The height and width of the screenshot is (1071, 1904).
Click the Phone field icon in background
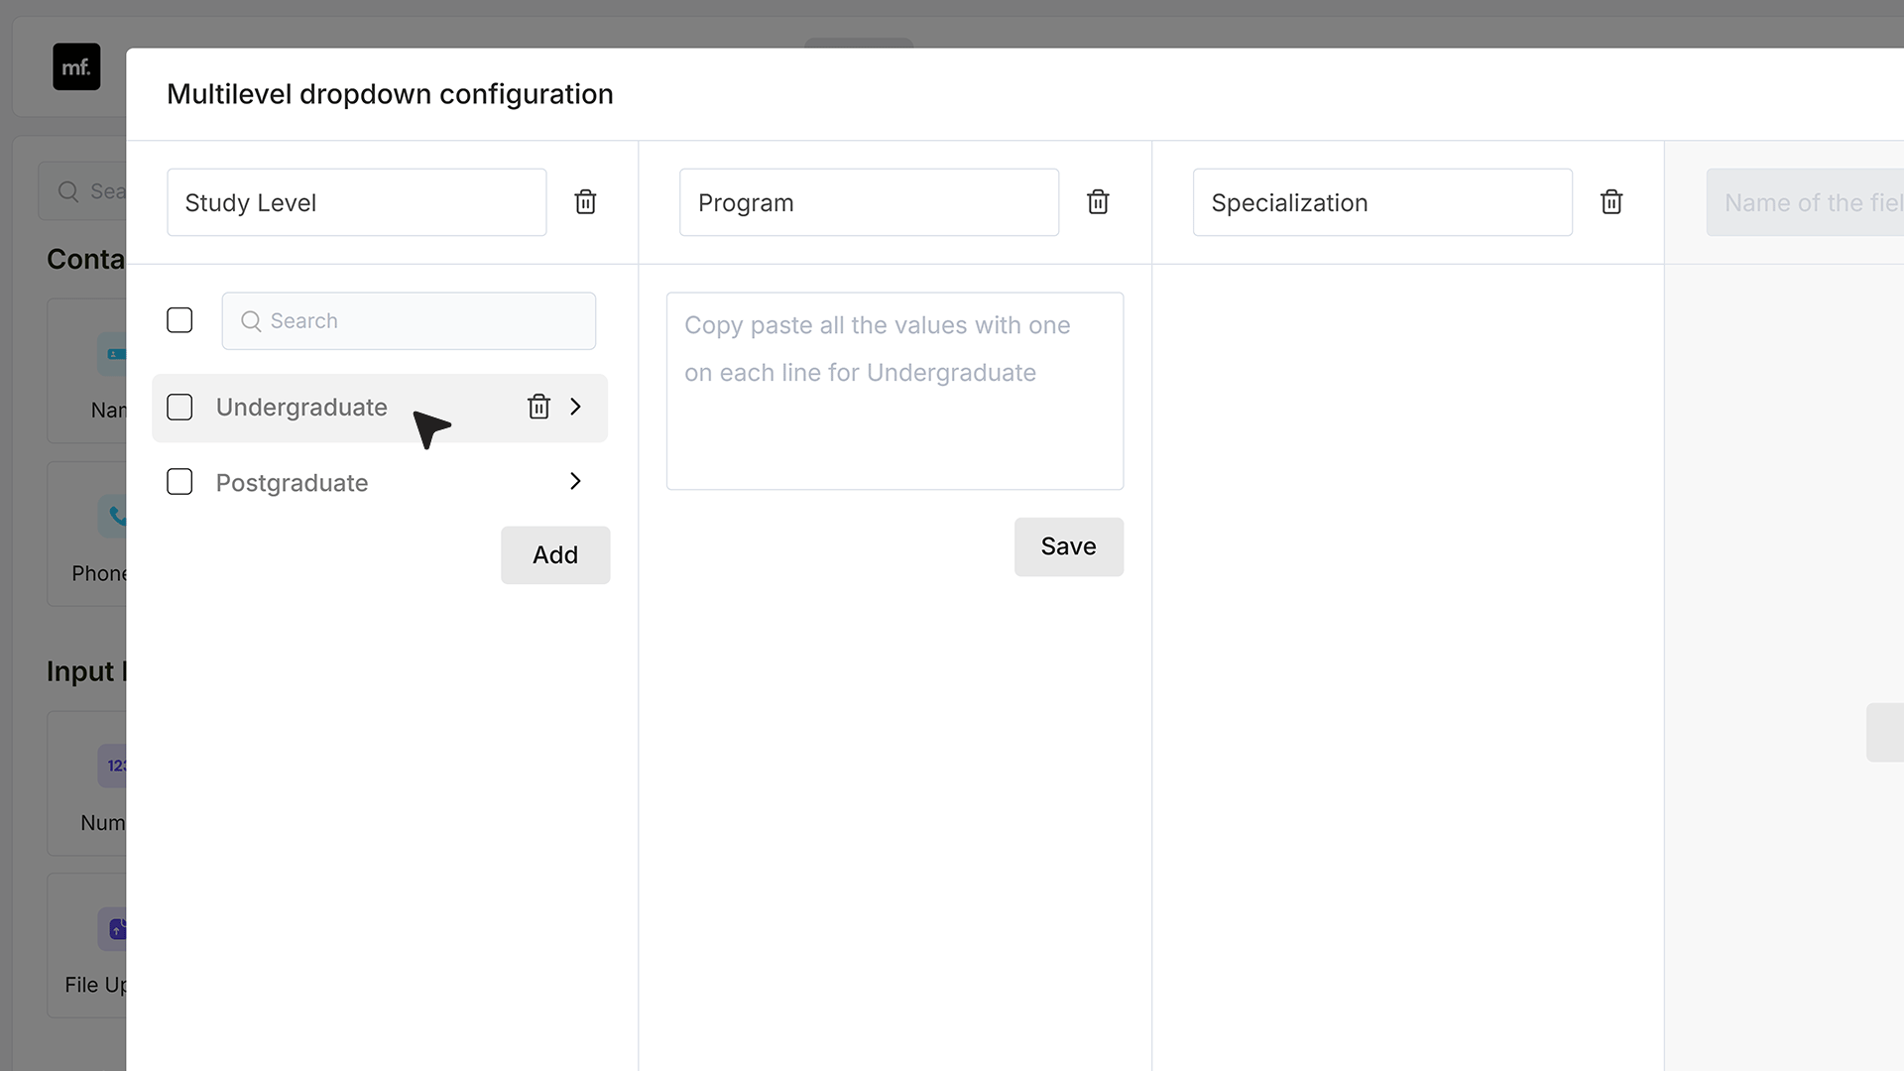tap(112, 516)
